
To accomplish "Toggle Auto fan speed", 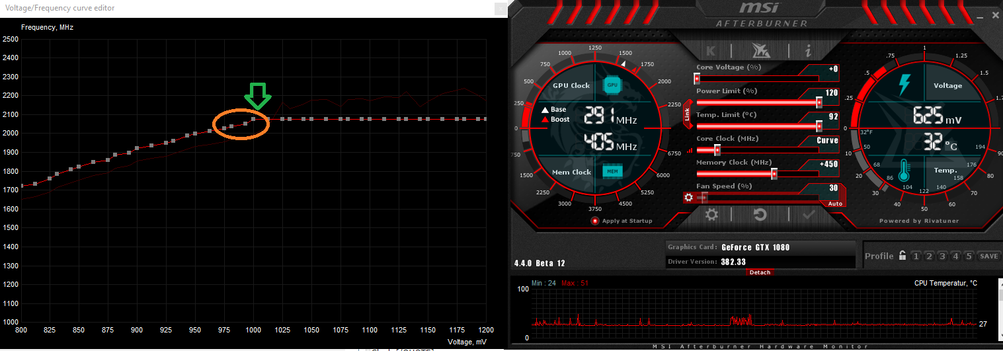I will coord(835,204).
